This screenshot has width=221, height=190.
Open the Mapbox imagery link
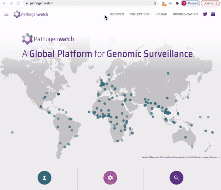216,157
